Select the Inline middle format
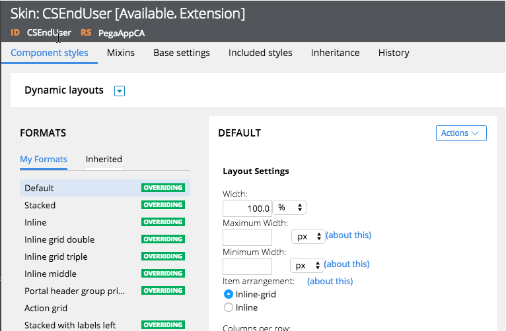The width and height of the screenshot is (506, 331). (x=105, y=274)
